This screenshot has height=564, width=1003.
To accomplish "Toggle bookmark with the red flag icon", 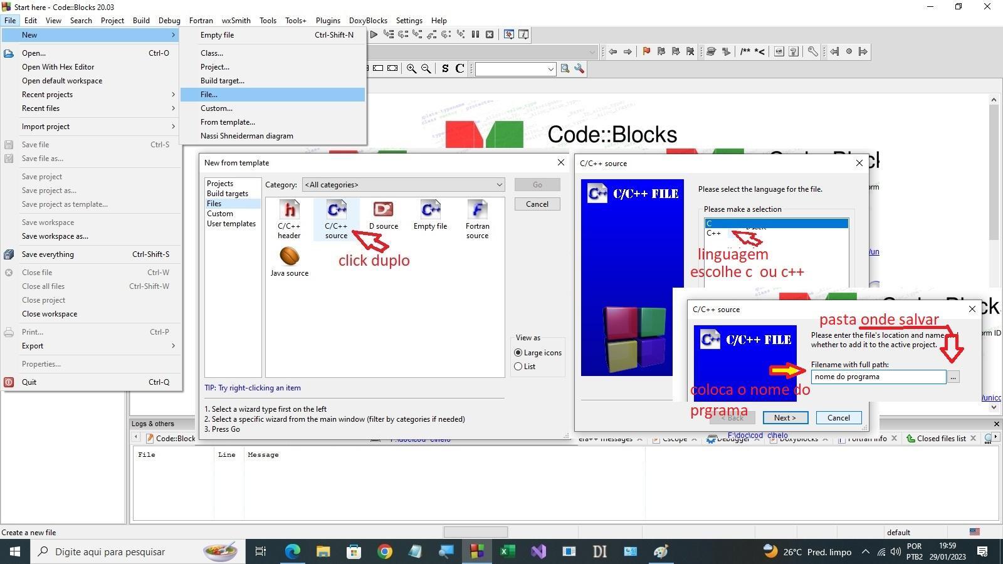I will click(646, 51).
